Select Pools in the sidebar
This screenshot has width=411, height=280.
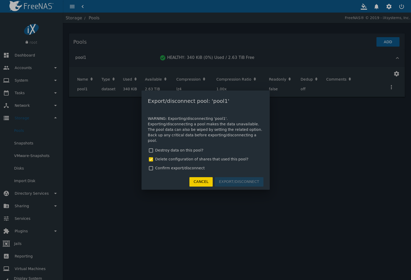19,131
